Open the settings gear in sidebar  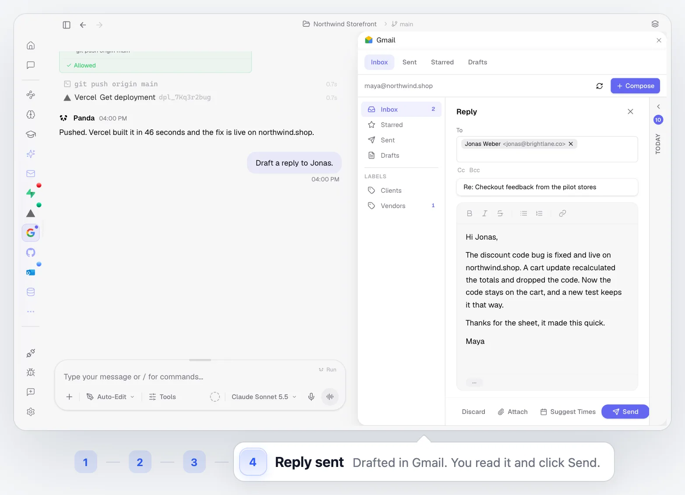click(x=31, y=412)
